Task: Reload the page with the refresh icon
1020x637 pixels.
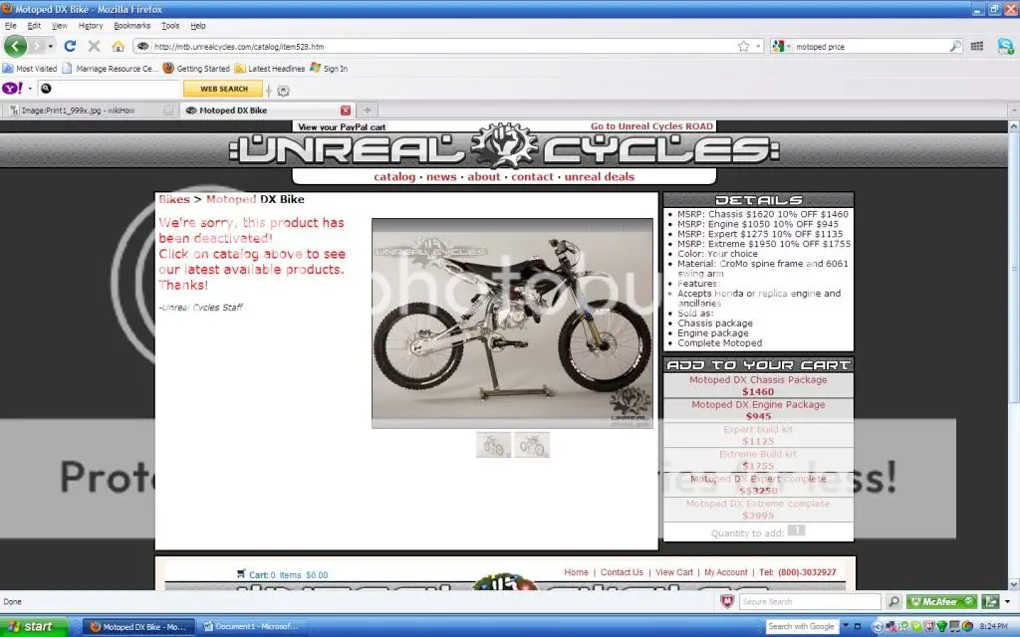Action: coord(70,46)
